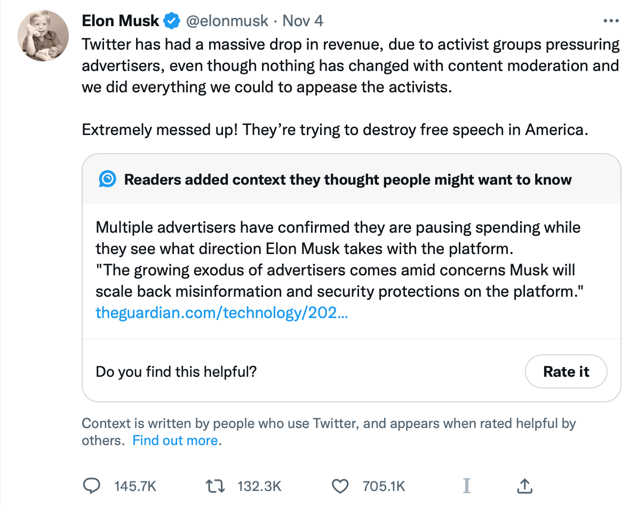Click the tweet text about revenue drop
Viewport: 637px width, 507px height.
(x=351, y=65)
